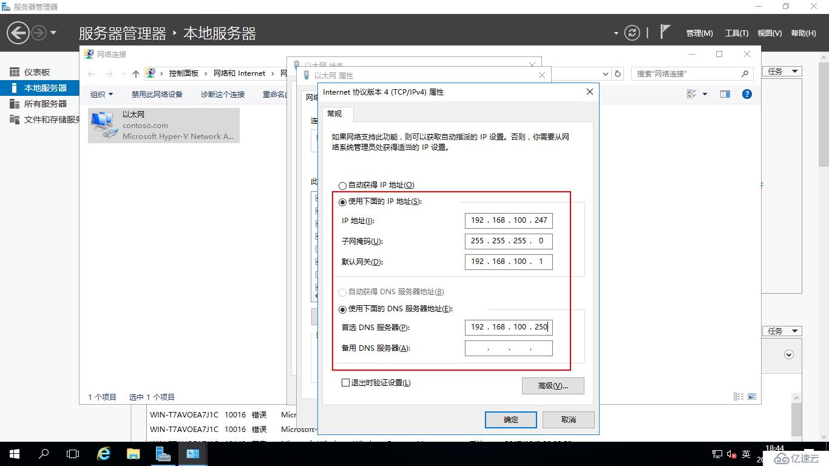The width and height of the screenshot is (829, 466).
Task: Close the 以太网 属性 dialog
Action: tap(542, 75)
